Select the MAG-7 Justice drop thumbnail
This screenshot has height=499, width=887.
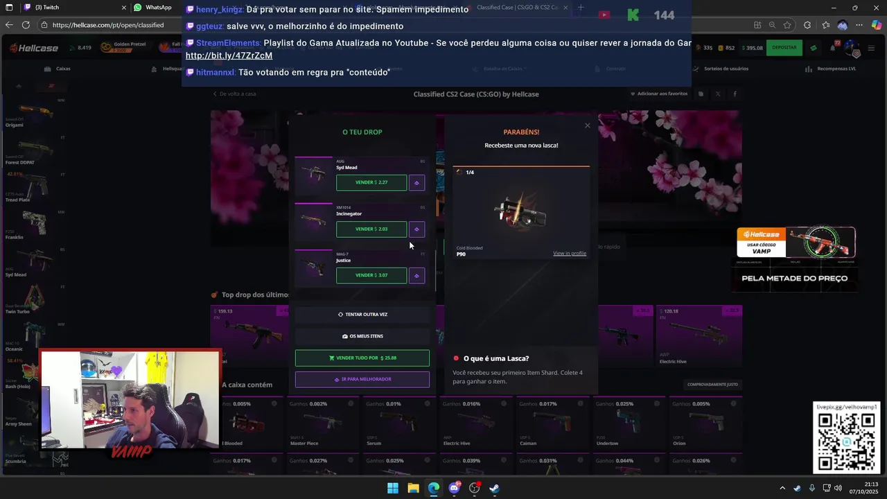(x=314, y=268)
